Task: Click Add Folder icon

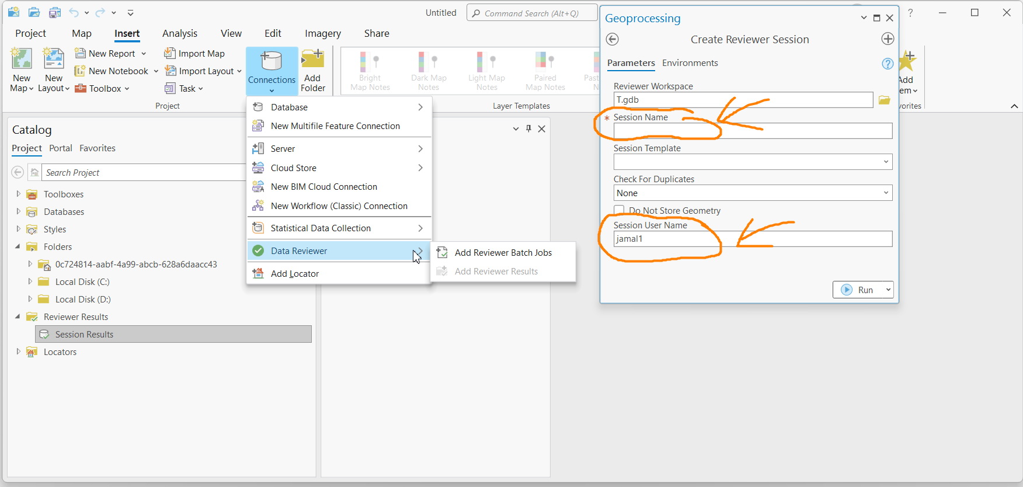Action: click(x=313, y=59)
